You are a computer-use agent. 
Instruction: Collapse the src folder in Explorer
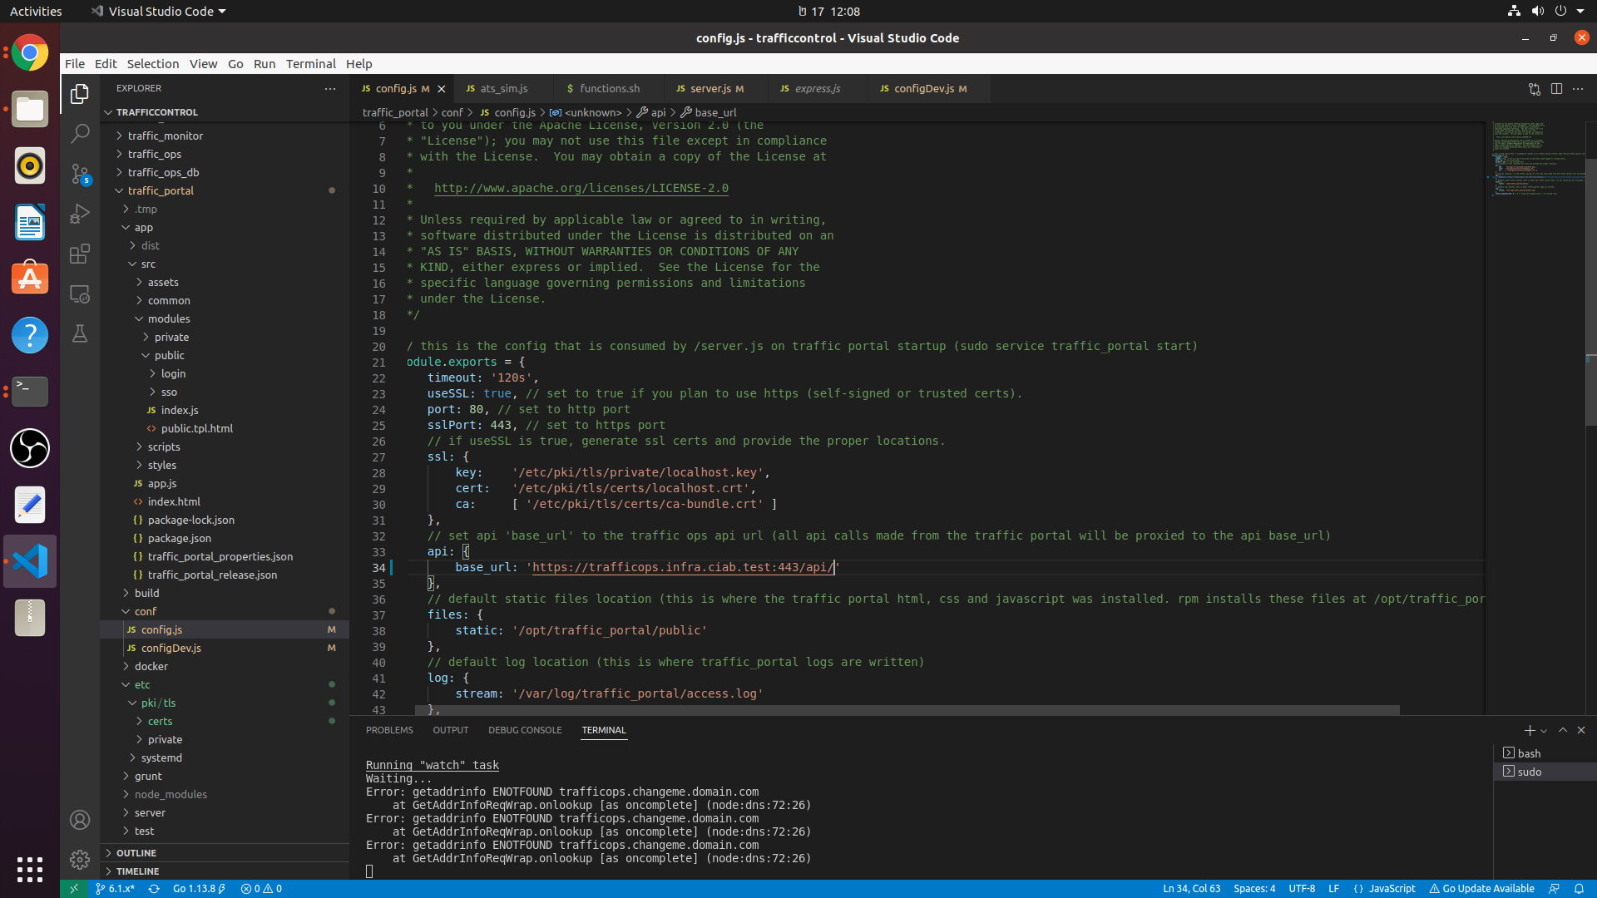[x=147, y=264]
